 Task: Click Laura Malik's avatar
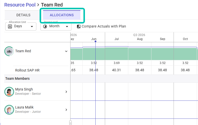(9, 110)
